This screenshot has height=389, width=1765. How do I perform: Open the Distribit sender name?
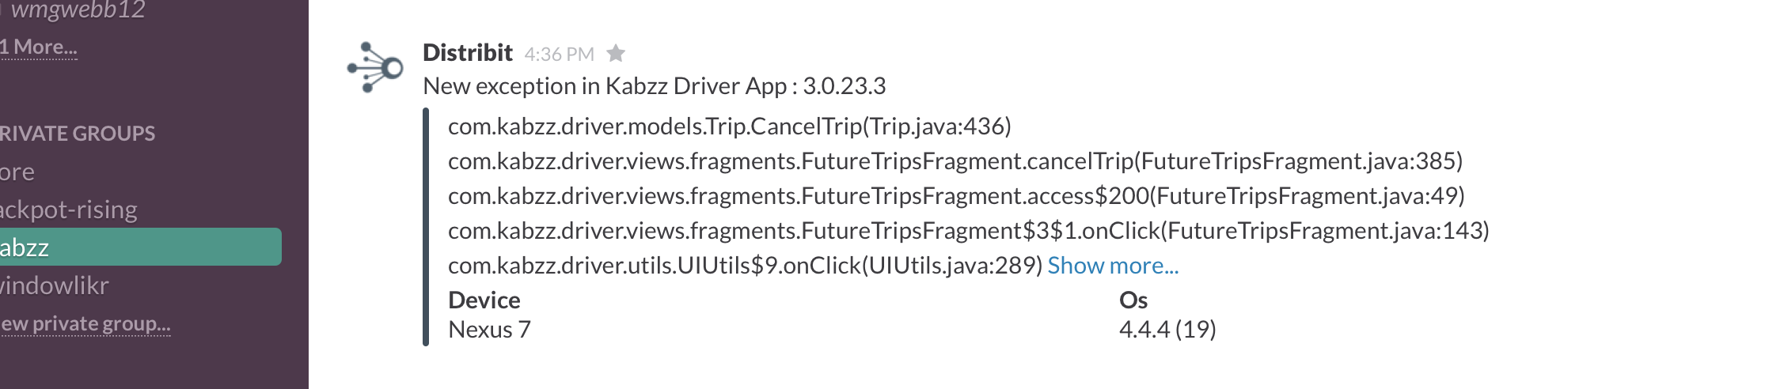coord(468,52)
